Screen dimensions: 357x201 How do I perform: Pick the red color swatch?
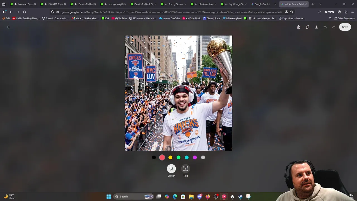pos(162,157)
